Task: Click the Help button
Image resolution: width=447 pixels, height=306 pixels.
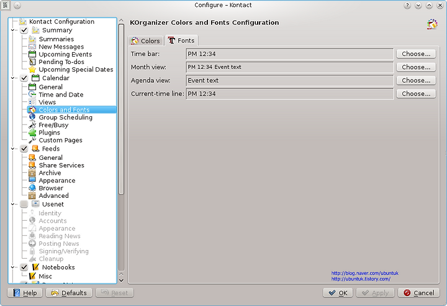Action: [x=25, y=293]
